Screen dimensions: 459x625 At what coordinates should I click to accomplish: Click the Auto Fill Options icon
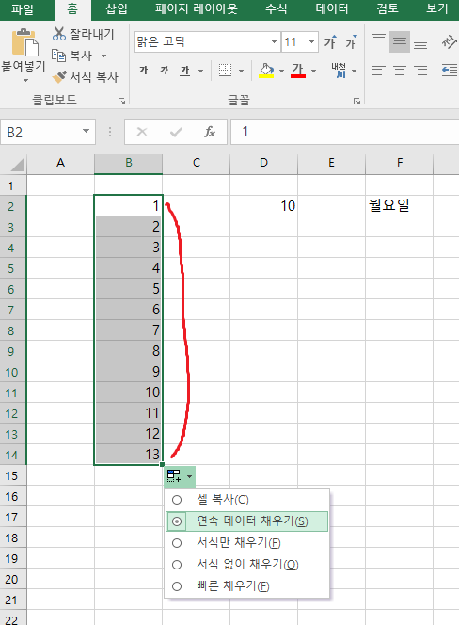click(174, 476)
